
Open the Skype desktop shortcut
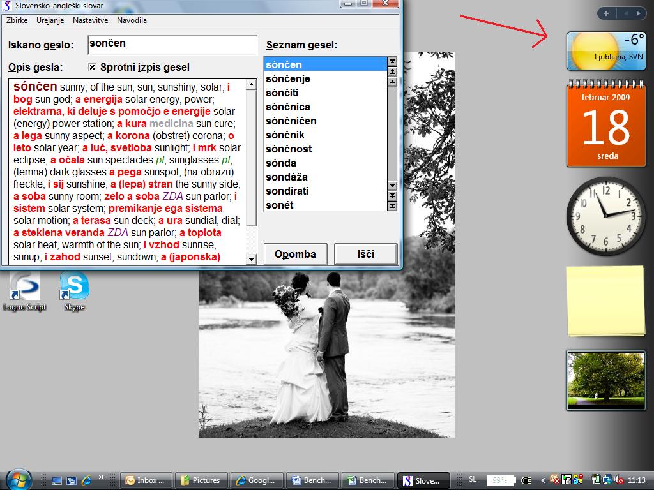click(74, 286)
